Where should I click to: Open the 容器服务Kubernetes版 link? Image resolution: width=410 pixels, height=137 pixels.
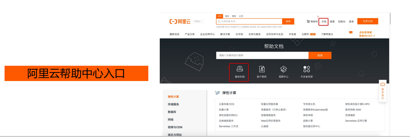[315, 110]
